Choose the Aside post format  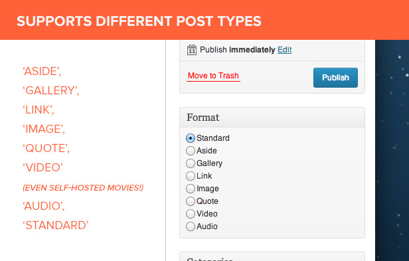click(191, 151)
